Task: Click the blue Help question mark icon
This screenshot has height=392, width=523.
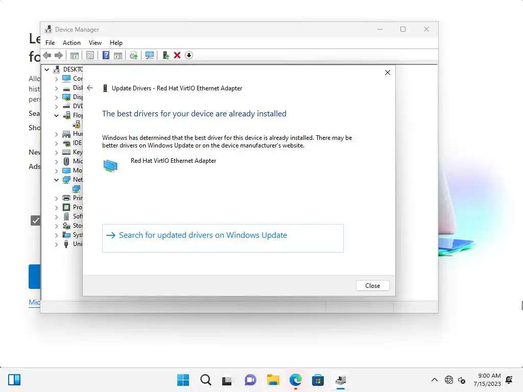Action: point(106,55)
